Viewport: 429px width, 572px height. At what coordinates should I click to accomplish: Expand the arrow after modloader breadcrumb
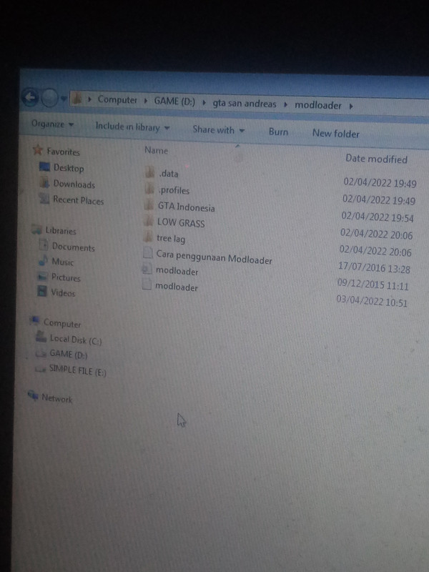(x=351, y=106)
